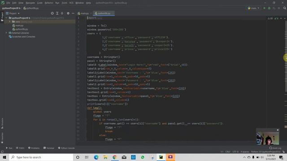This screenshot has height=161, width=287.
Task: Open the VCS menu
Action: 71,3
